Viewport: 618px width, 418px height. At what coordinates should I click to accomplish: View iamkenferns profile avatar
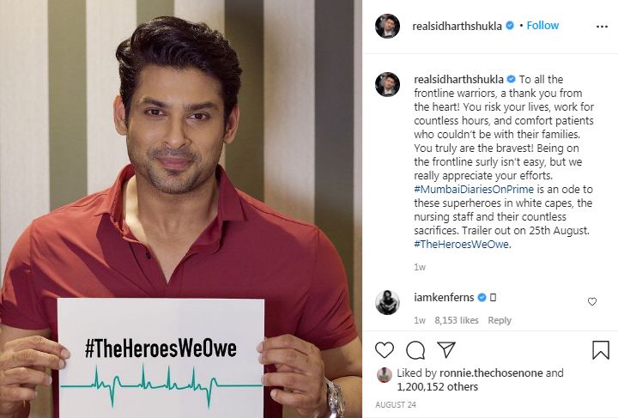coord(387,302)
